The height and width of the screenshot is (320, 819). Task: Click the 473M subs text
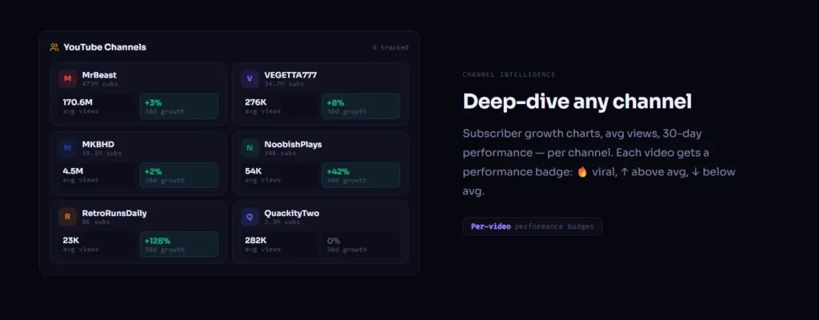100,84
